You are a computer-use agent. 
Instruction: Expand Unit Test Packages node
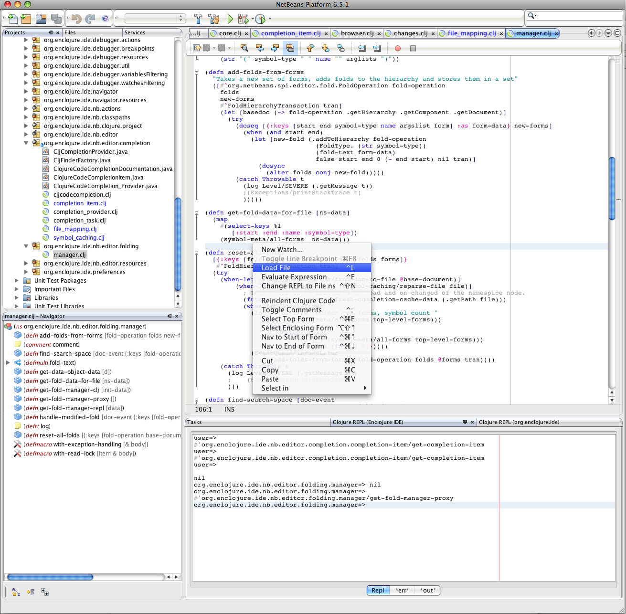[17, 281]
